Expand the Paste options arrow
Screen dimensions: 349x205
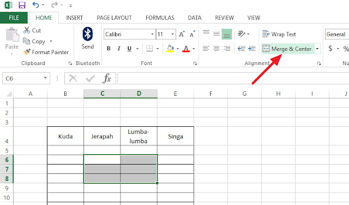click(x=11, y=54)
